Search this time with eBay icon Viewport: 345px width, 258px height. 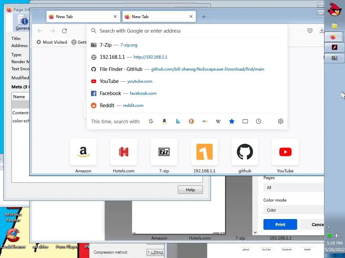(x=205, y=121)
